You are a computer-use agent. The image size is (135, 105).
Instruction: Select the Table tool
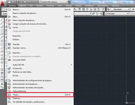click(2, 80)
